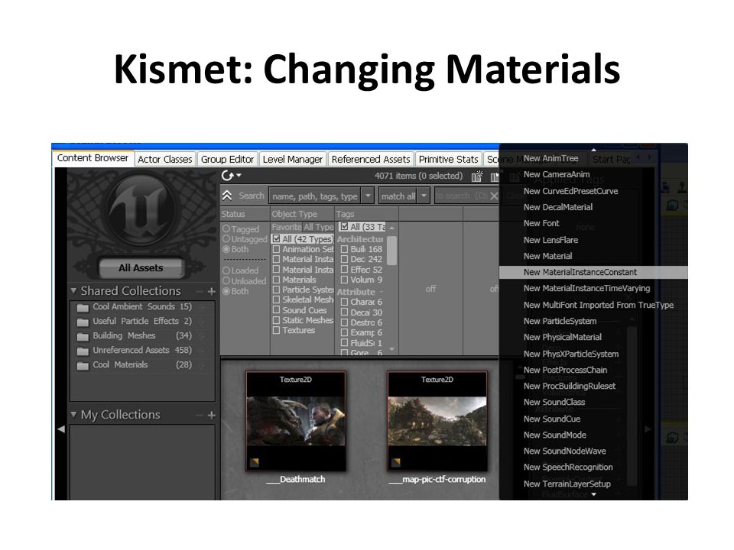Switch to the All Types object list
The image size is (734, 550).
tap(318, 227)
